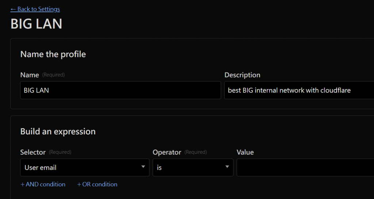Add an AND condition
Viewport: 374px width, 199px height.
pos(43,184)
